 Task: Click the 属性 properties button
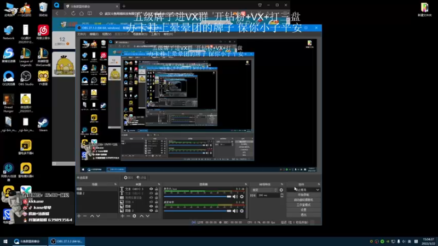point(129,178)
